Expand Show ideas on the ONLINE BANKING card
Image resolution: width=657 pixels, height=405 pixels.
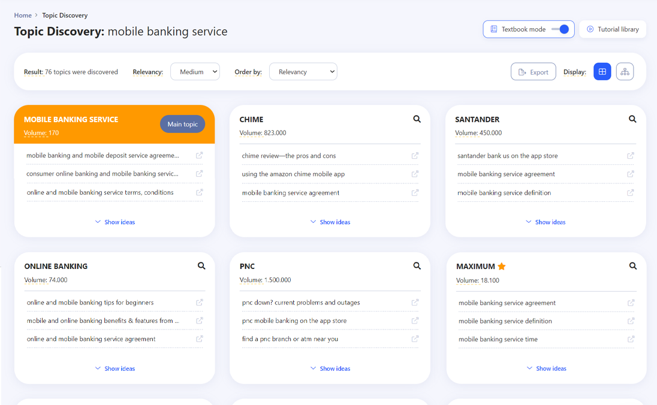pyautogui.click(x=115, y=368)
